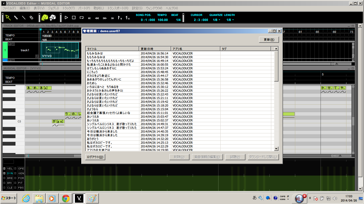Select the line tool
Image resolution: width=364 pixels, height=204 pixels.
[24, 18]
